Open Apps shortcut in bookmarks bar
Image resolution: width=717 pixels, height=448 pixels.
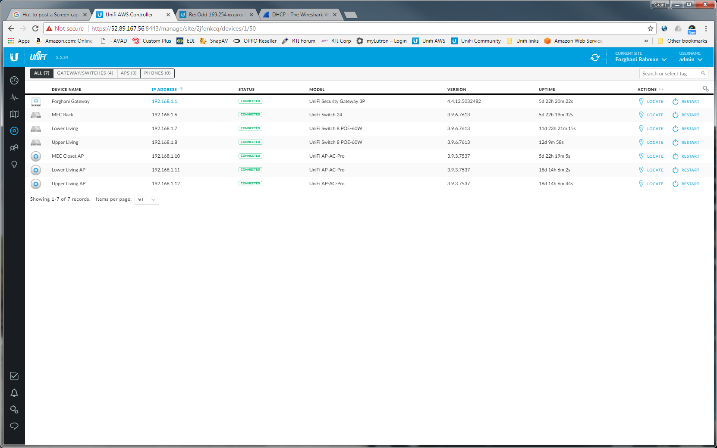(x=19, y=41)
